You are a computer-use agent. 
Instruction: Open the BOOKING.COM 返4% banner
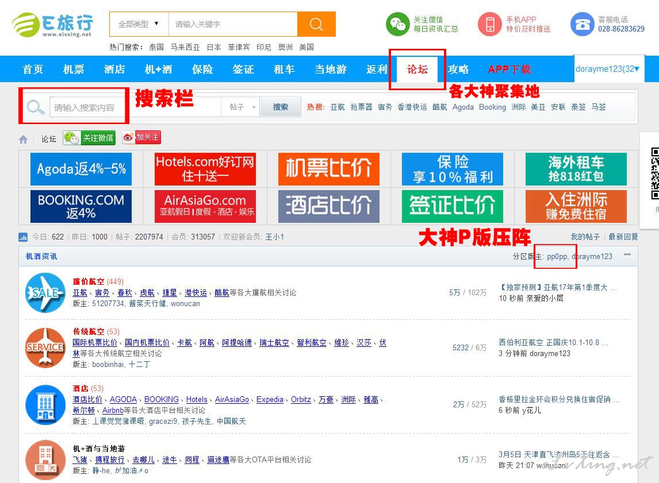81,206
